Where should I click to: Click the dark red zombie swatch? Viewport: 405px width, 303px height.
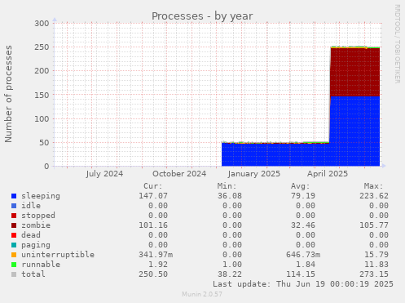click(14, 225)
